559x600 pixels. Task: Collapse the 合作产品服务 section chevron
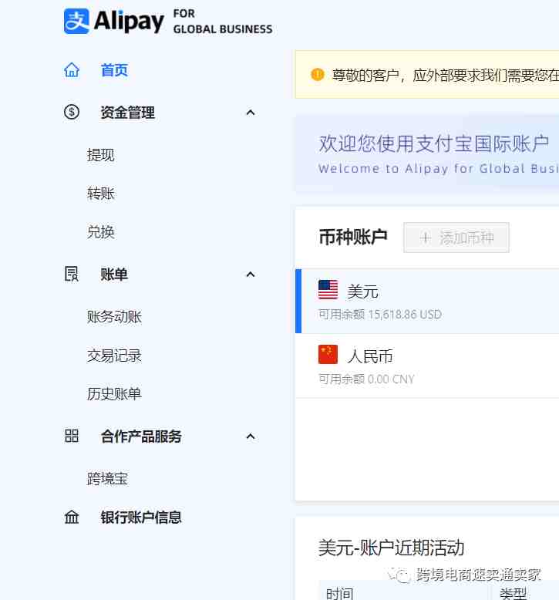(251, 437)
